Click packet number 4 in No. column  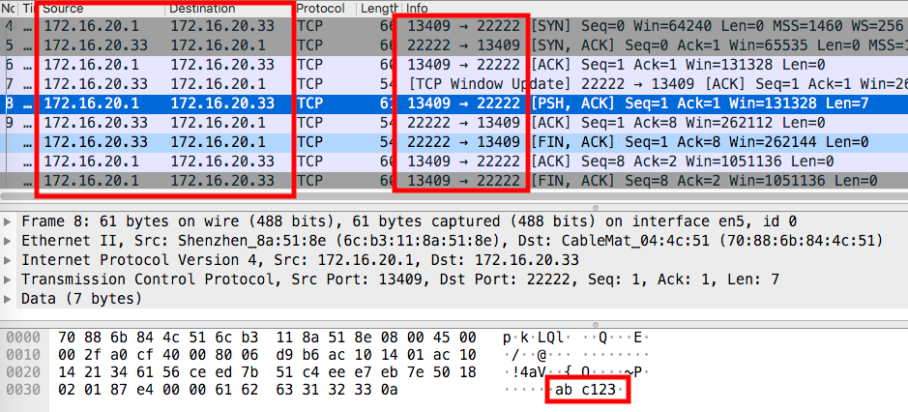point(10,25)
